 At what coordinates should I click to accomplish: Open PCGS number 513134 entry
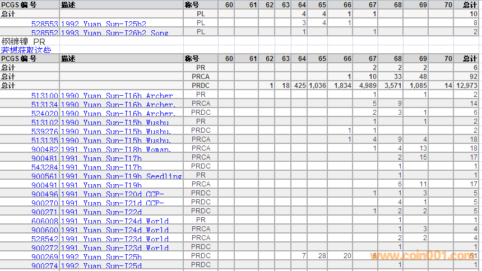(x=44, y=105)
